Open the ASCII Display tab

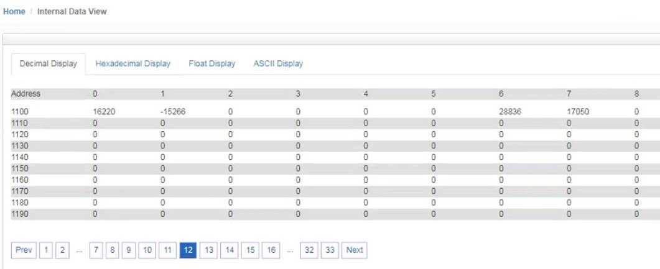point(278,63)
